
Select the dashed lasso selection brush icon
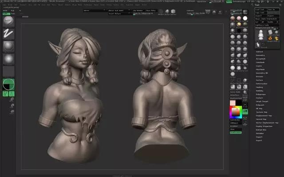[233, 80]
